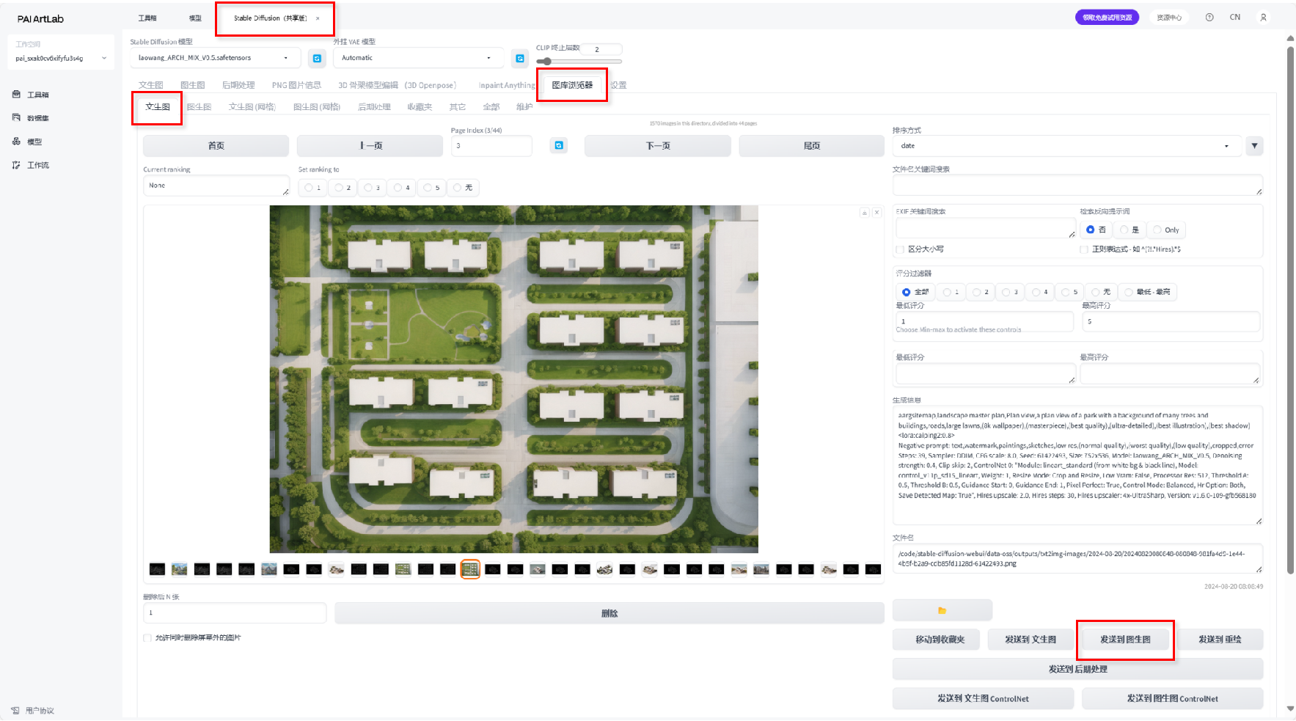Viewport: 1296px width, 721px height.
Task: Open the Stable Diffusion 模型 dropdown
Action: [x=216, y=58]
